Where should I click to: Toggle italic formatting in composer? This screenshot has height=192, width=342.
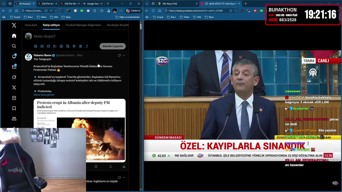pyautogui.click(x=87, y=46)
